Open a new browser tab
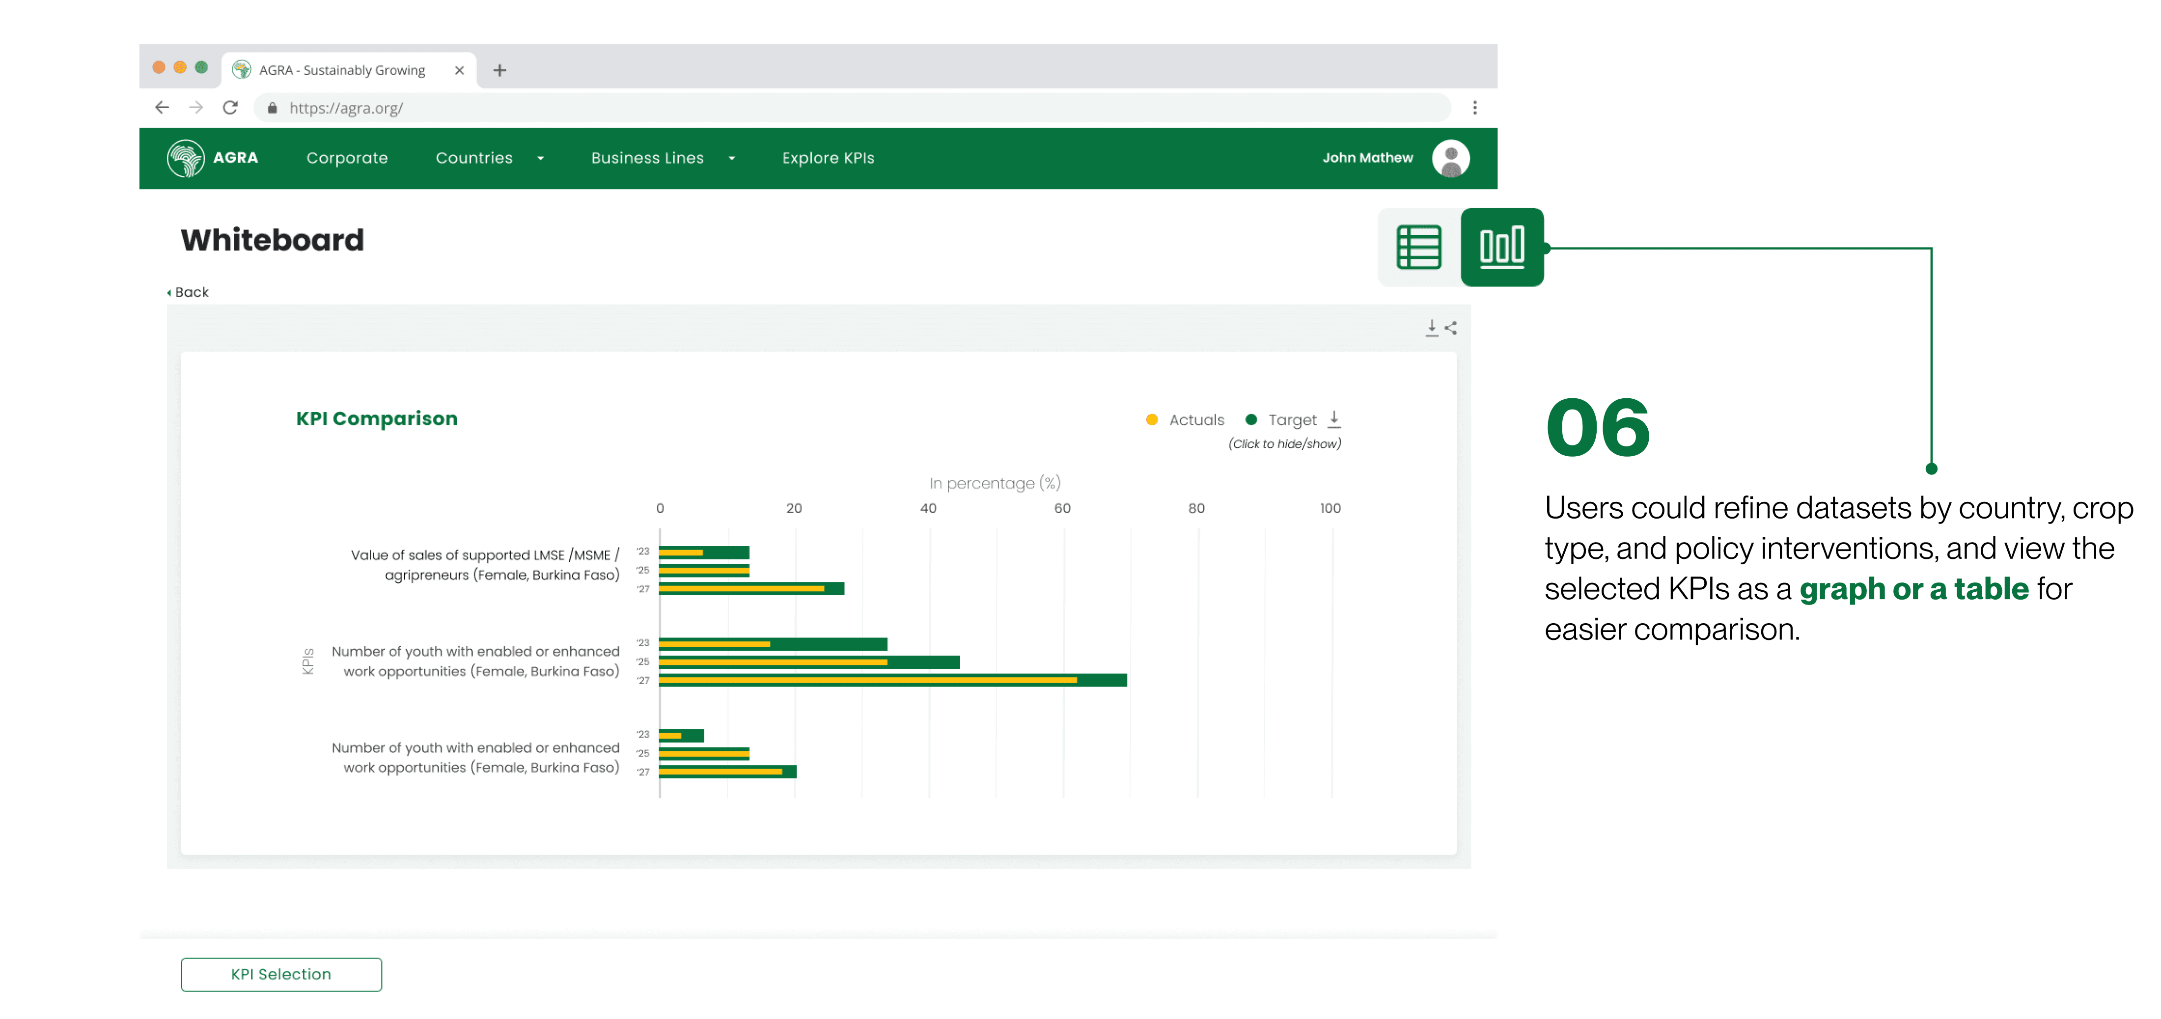The width and height of the screenshot is (2161, 1019). (x=499, y=70)
